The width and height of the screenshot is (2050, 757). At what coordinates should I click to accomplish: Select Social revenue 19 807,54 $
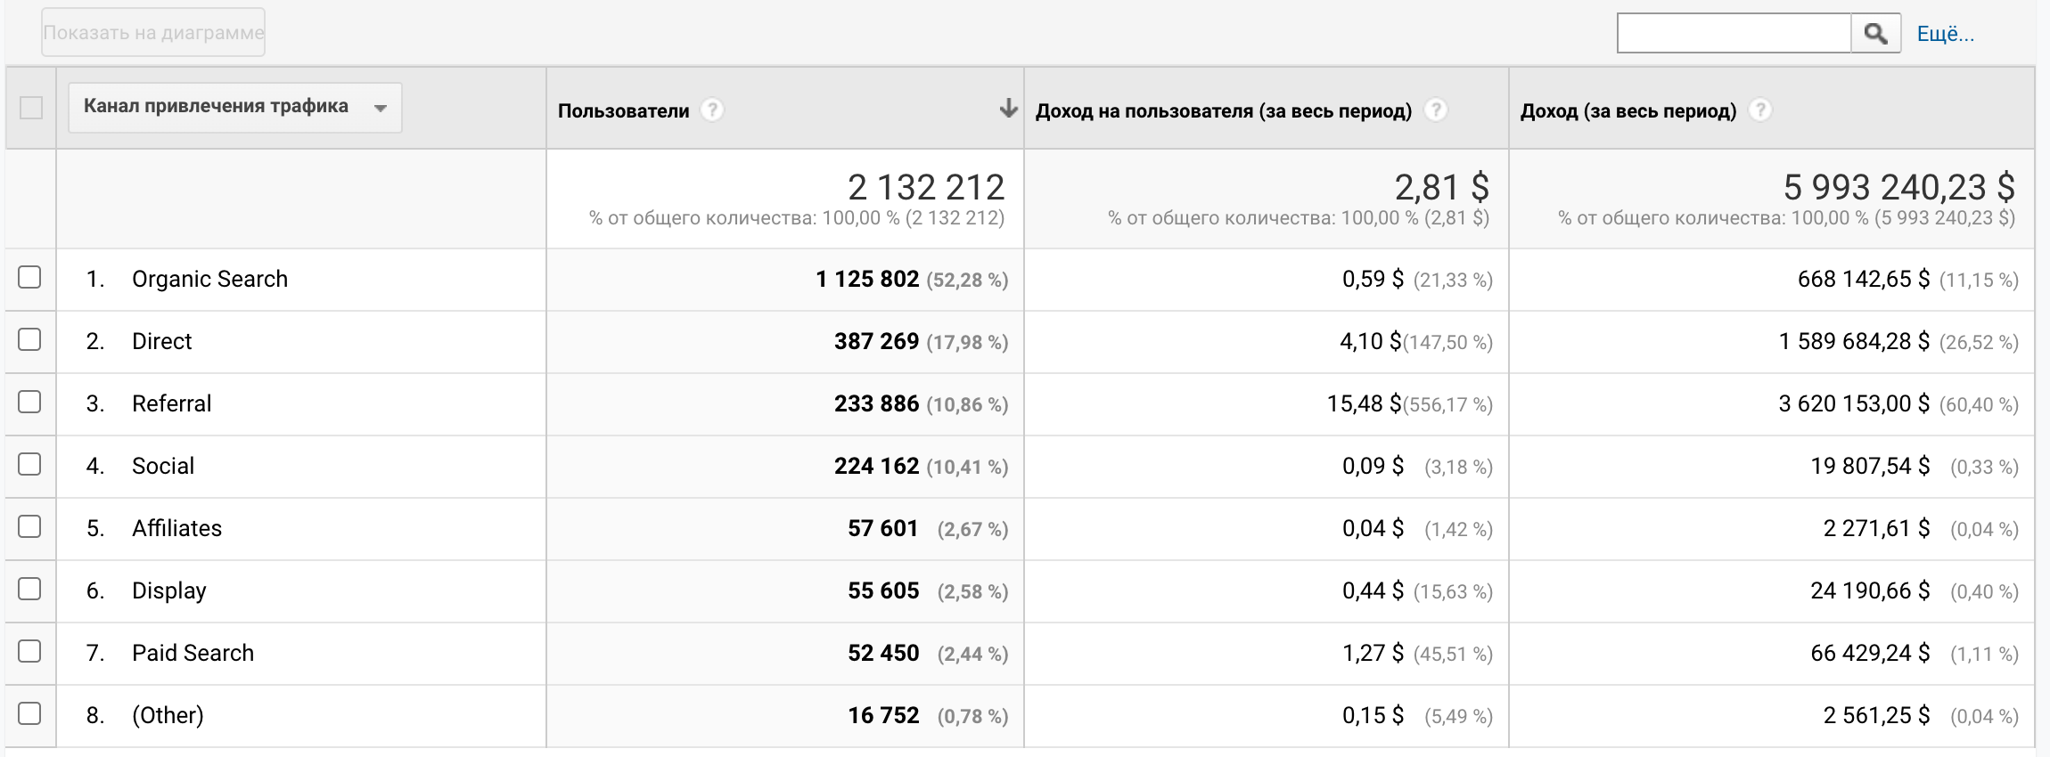pyautogui.click(x=1871, y=466)
